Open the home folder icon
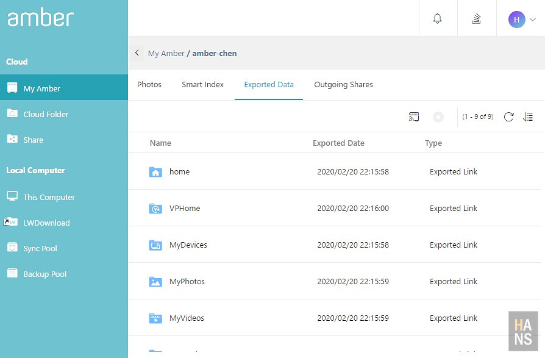The height and width of the screenshot is (358, 545). pos(155,172)
